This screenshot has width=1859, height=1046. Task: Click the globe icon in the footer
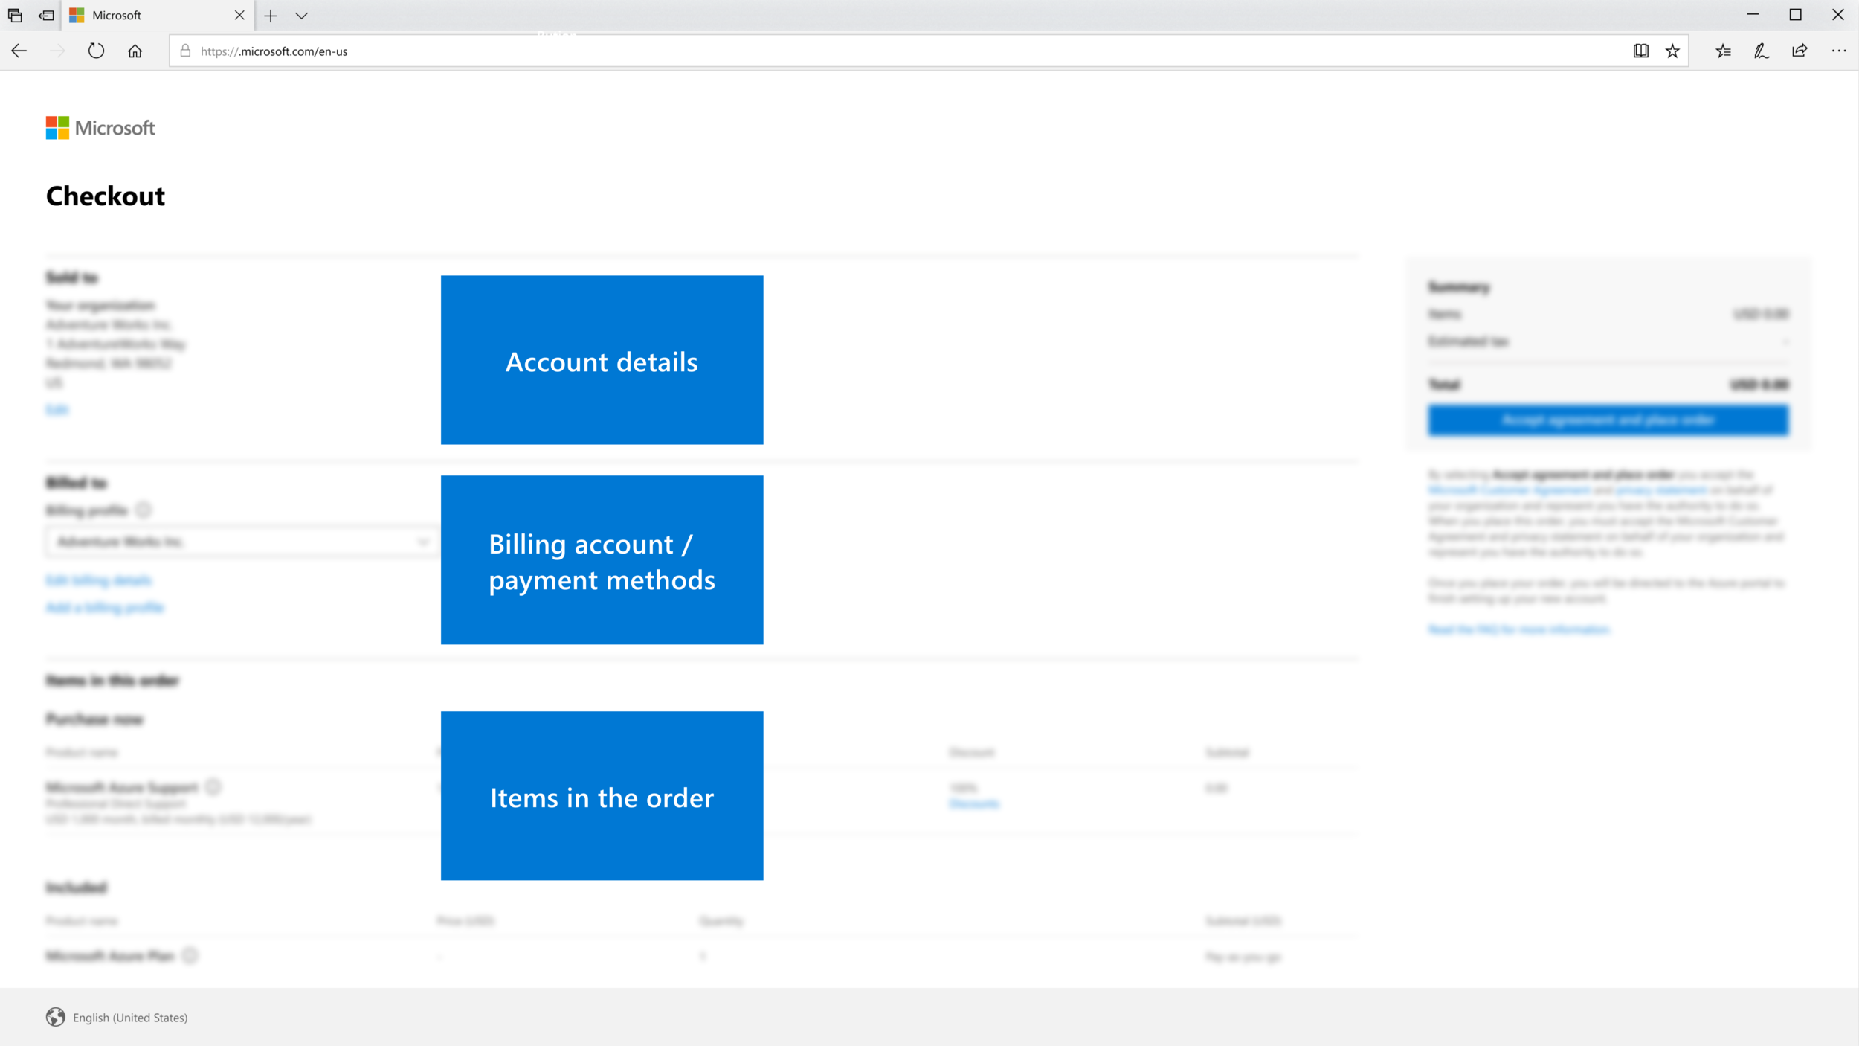pos(55,1017)
